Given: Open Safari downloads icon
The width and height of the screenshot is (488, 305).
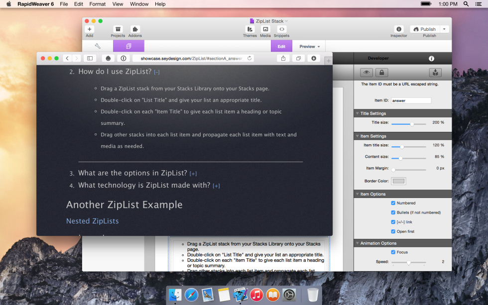Looking at the screenshot, I should pyautogui.click(x=314, y=58).
